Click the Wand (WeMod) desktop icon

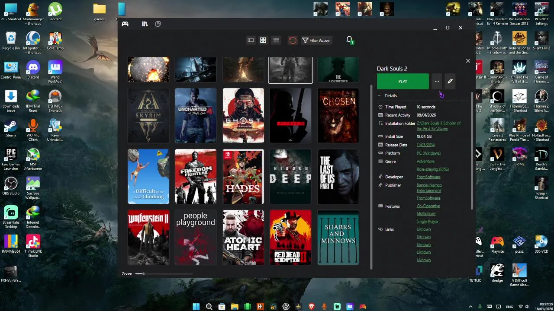(x=55, y=72)
